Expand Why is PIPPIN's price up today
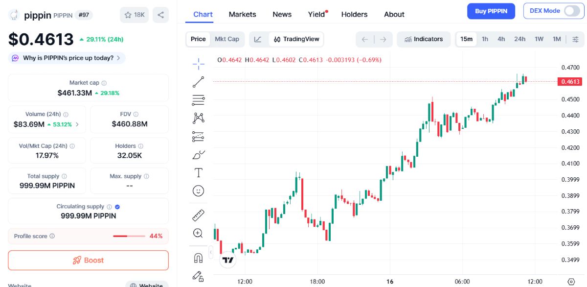Screen dimensions: 587x287 67,58
